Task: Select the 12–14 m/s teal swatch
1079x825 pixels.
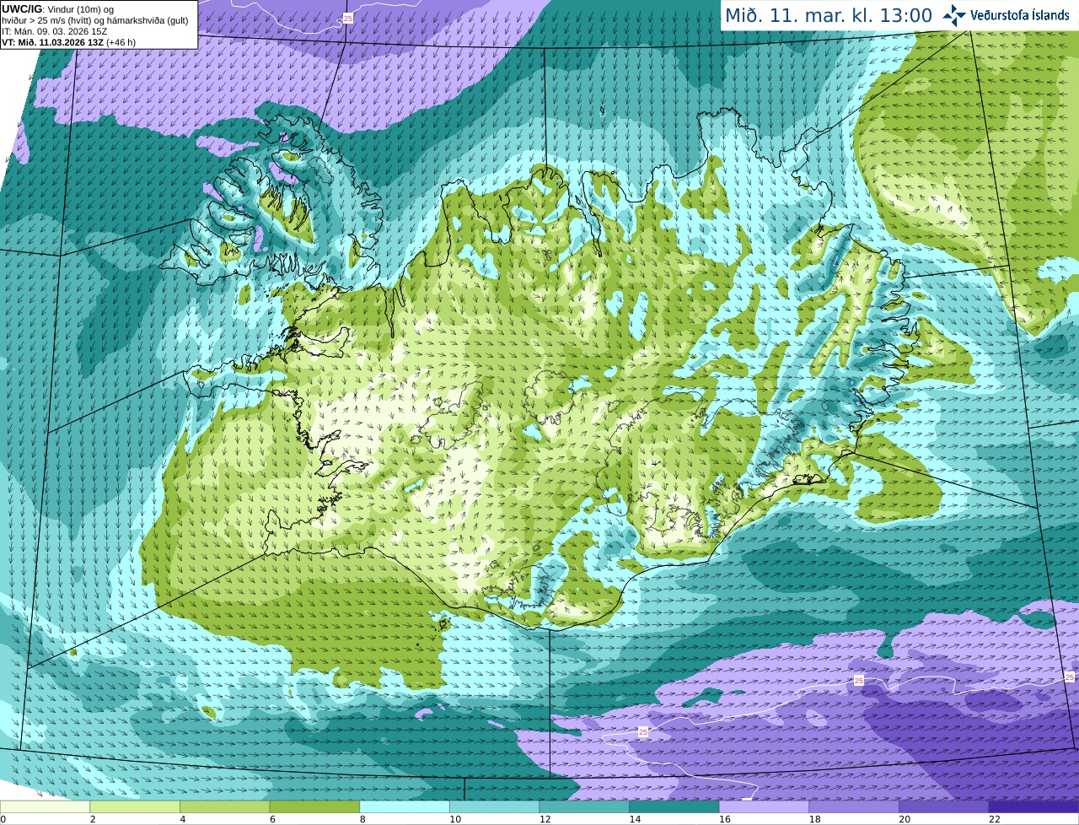Action: tap(584, 807)
